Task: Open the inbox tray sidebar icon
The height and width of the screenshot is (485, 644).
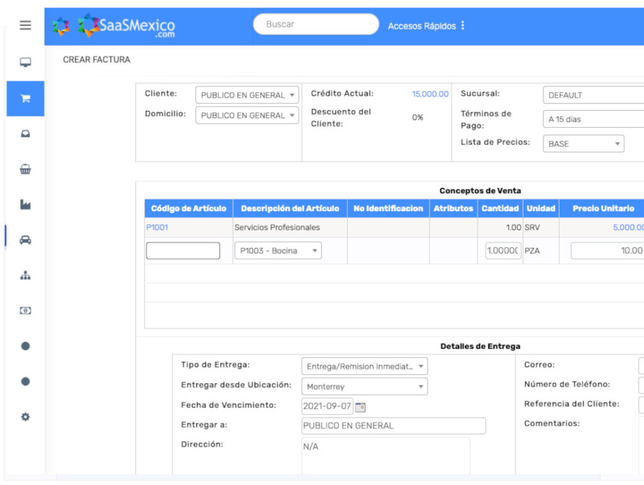Action: [x=25, y=134]
